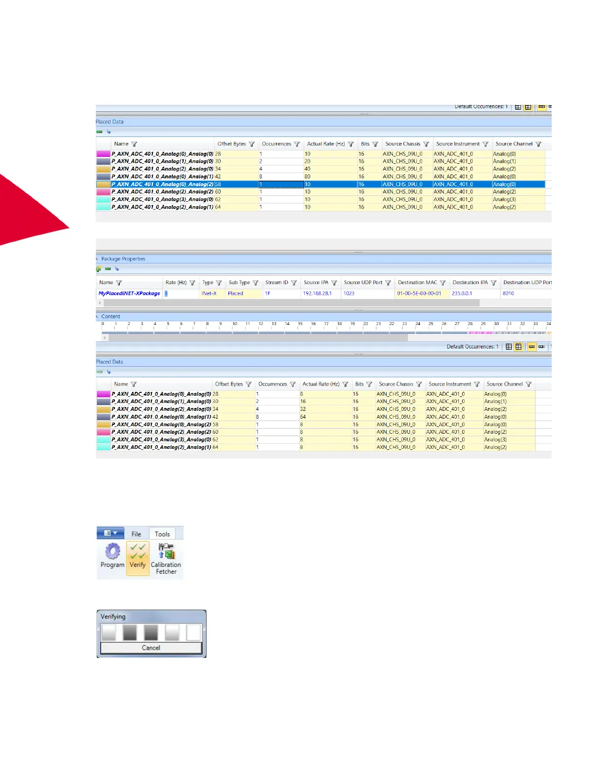Image resolution: width=596 pixels, height=772 pixels.
Task: Click magenta swatch of first row in upper table
Action: 103,154
